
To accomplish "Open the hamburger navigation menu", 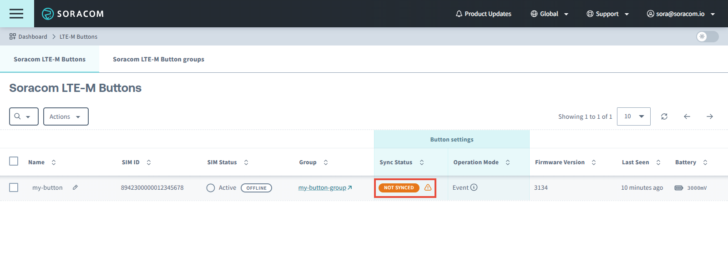I will pos(16,14).
